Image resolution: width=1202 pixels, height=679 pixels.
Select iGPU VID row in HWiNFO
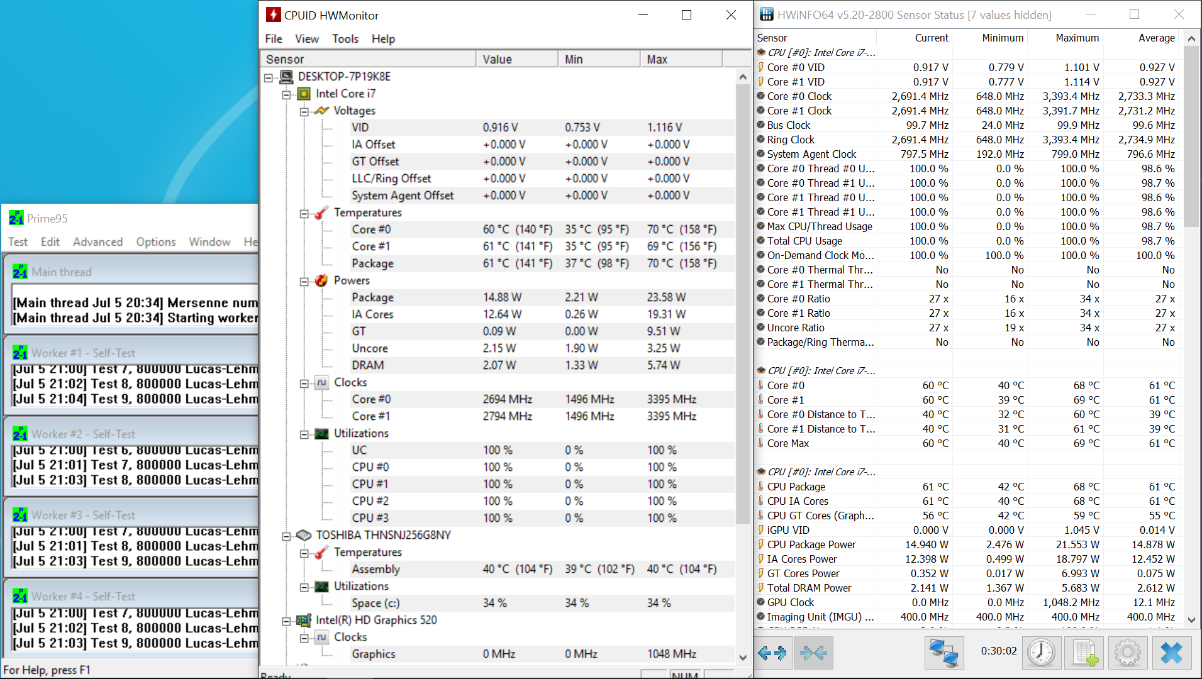tap(967, 530)
